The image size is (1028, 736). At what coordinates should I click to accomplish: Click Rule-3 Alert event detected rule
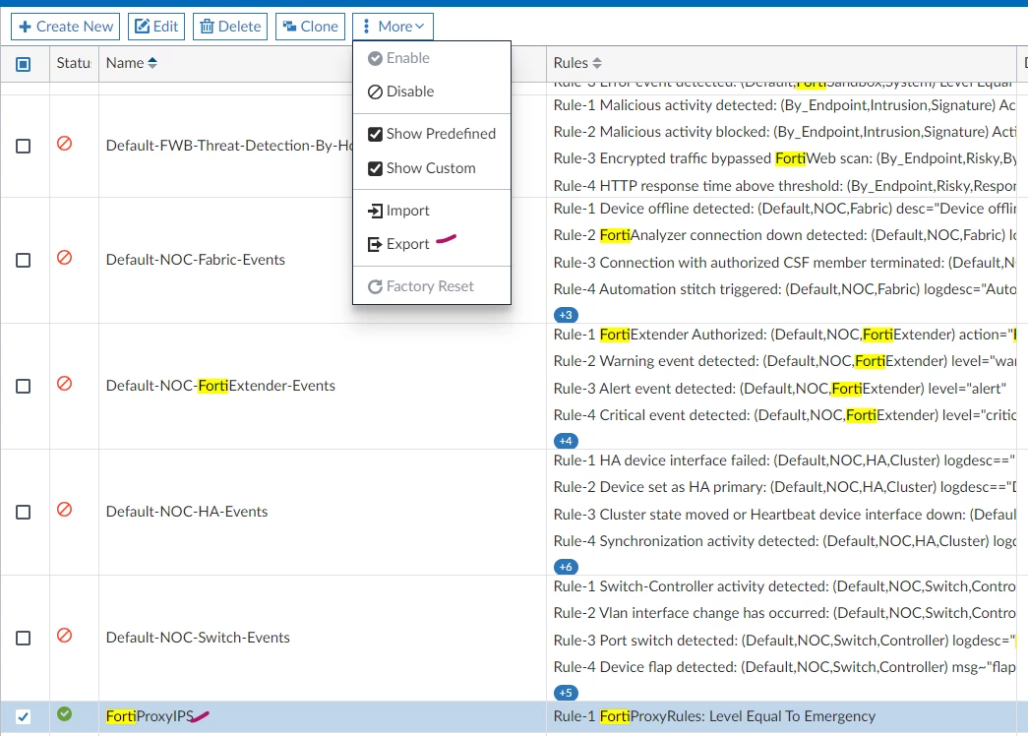pyautogui.click(x=779, y=389)
